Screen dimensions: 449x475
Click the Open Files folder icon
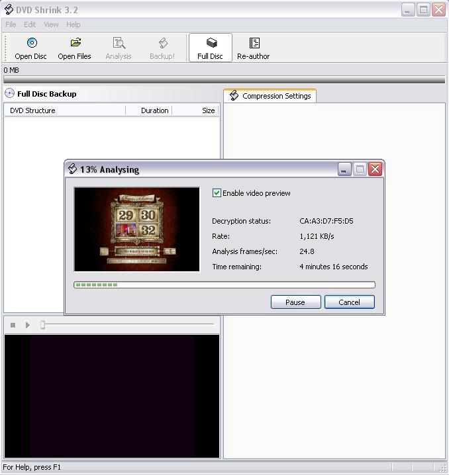click(75, 42)
